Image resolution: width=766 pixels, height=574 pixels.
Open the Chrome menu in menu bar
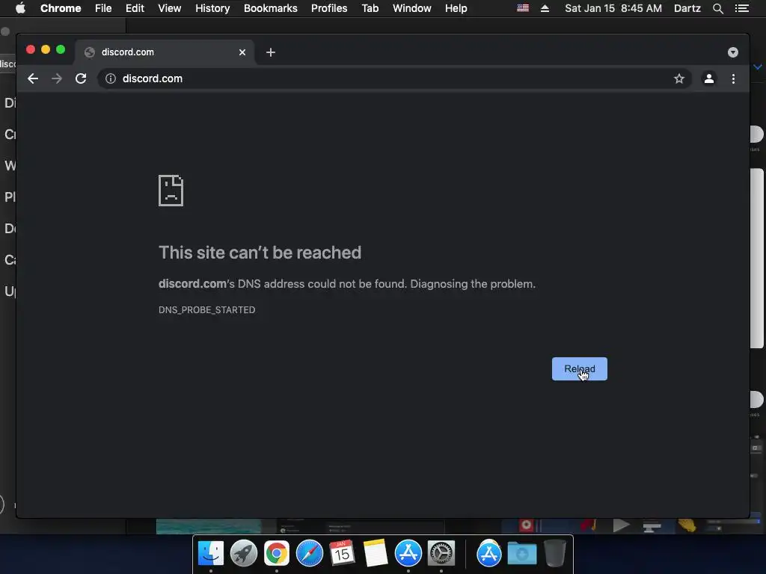61,8
